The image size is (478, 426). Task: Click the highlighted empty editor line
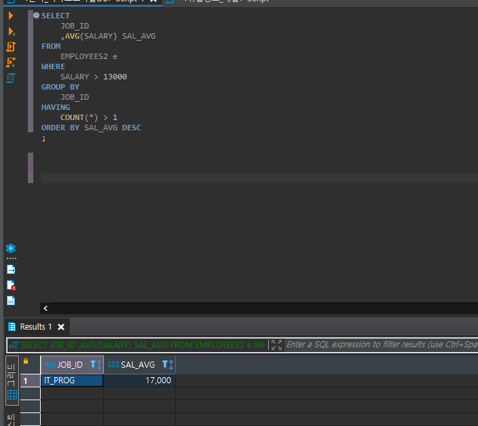(259, 178)
